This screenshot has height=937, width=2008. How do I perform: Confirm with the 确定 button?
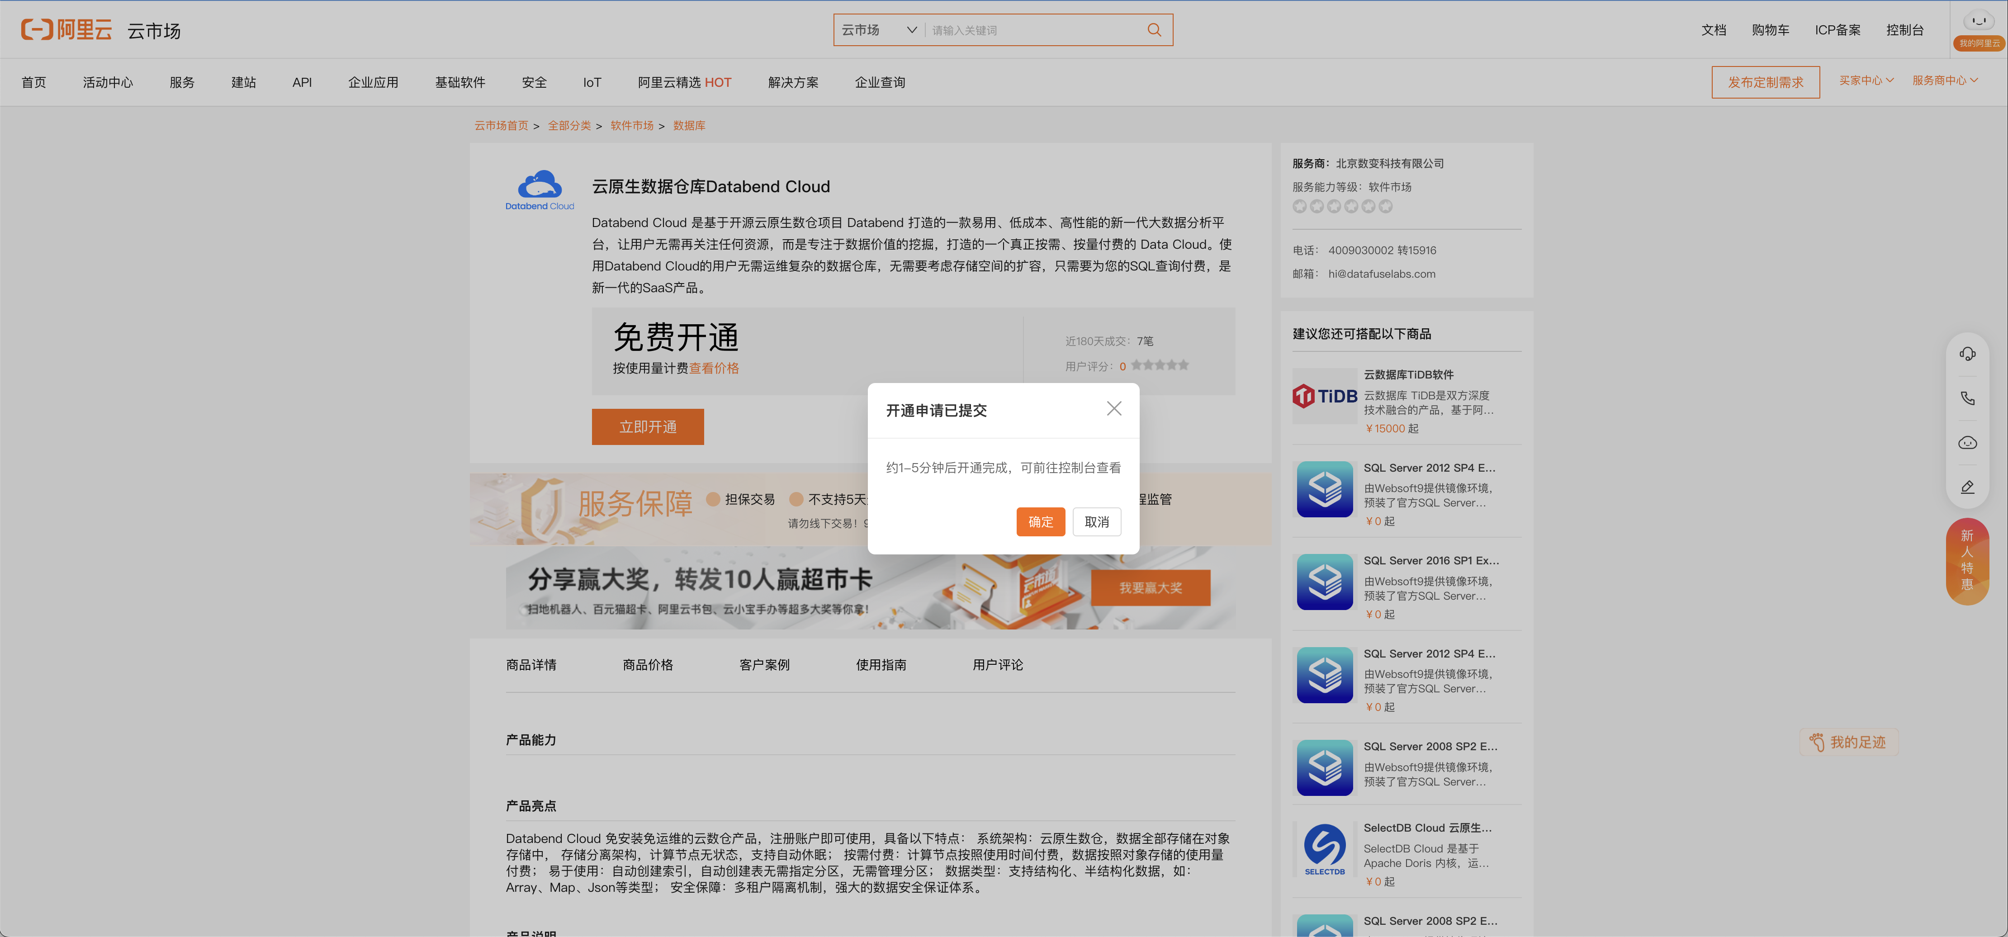tap(1040, 521)
